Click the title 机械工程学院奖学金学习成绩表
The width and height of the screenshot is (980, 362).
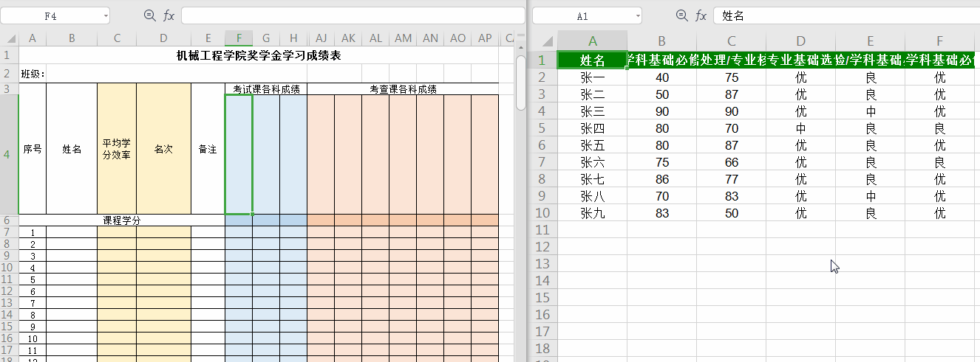(259, 55)
